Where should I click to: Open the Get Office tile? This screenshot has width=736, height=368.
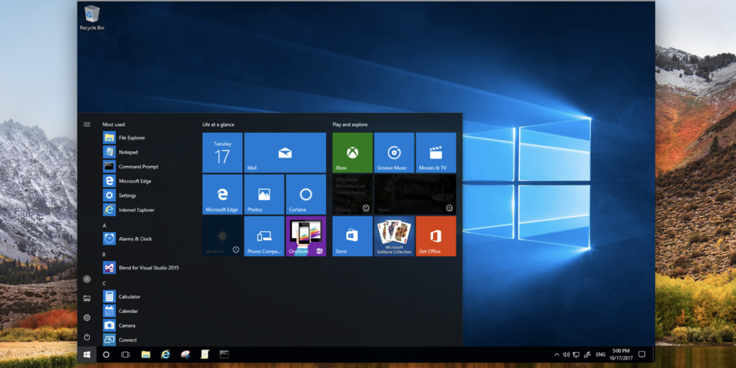[x=436, y=236]
